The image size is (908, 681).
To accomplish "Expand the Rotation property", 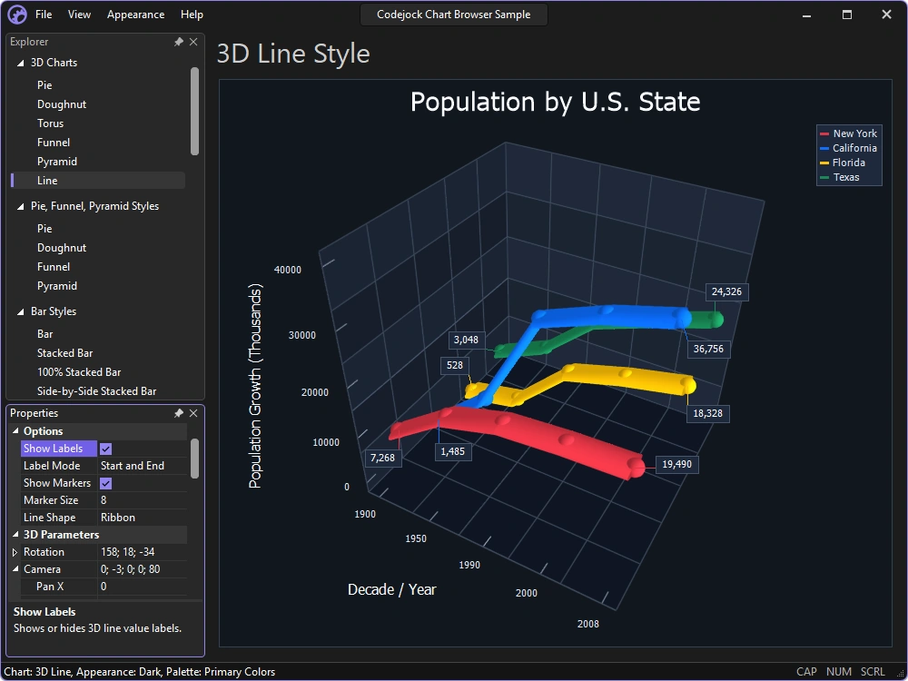I will tap(15, 552).
